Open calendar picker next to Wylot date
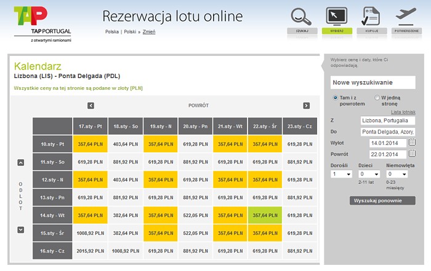 pyautogui.click(x=412, y=142)
